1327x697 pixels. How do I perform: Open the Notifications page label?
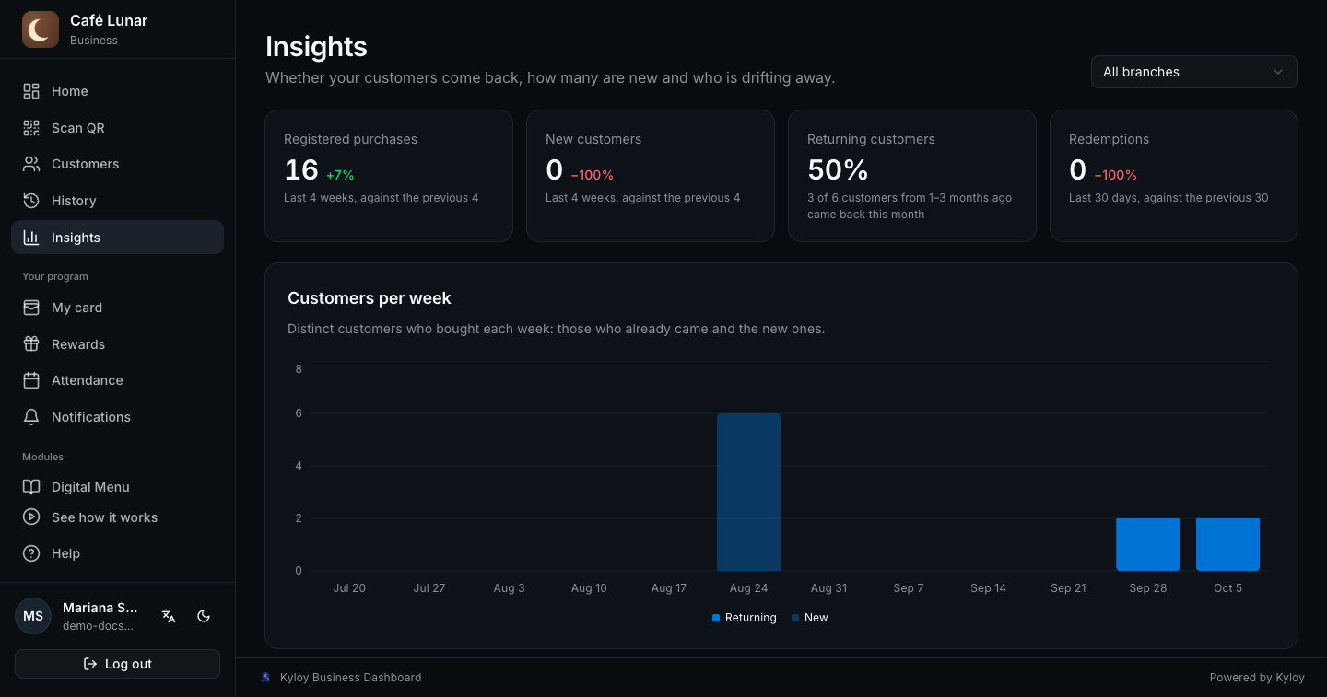tap(91, 417)
